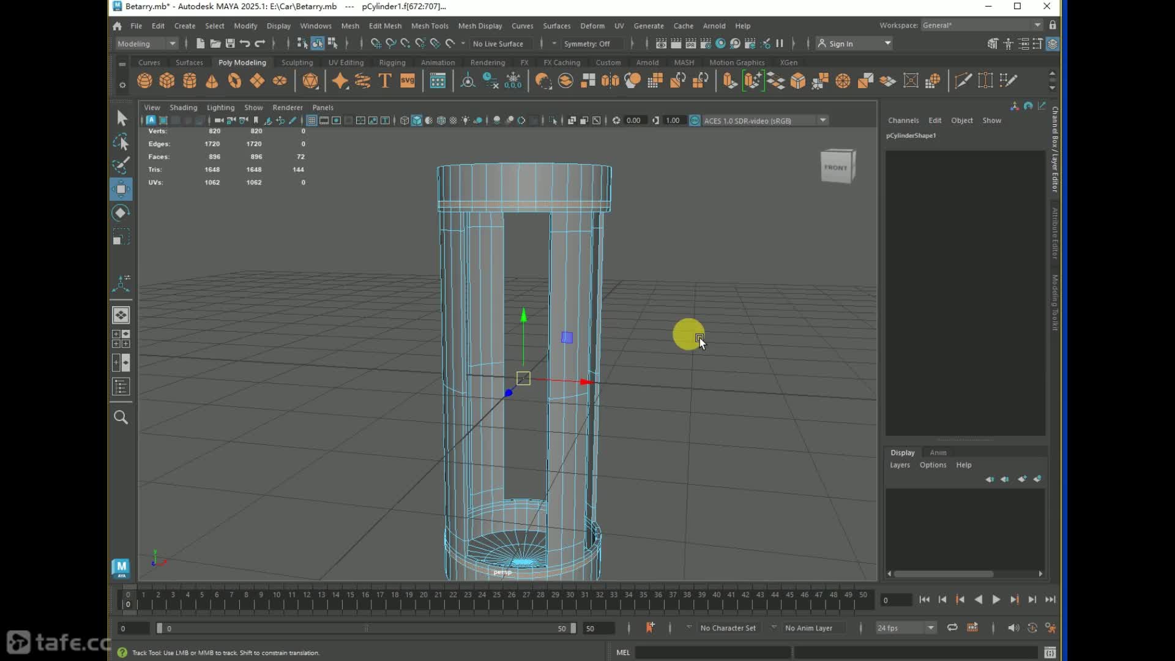Image resolution: width=1175 pixels, height=661 pixels.
Task: Toggle the loop playback button
Action: 952,628
